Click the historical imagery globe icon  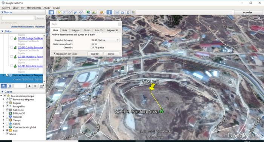[x=88, y=12]
